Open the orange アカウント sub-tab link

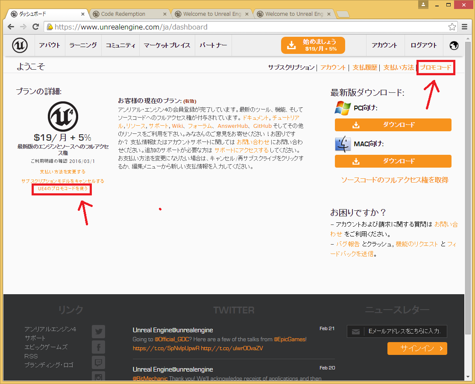point(333,67)
